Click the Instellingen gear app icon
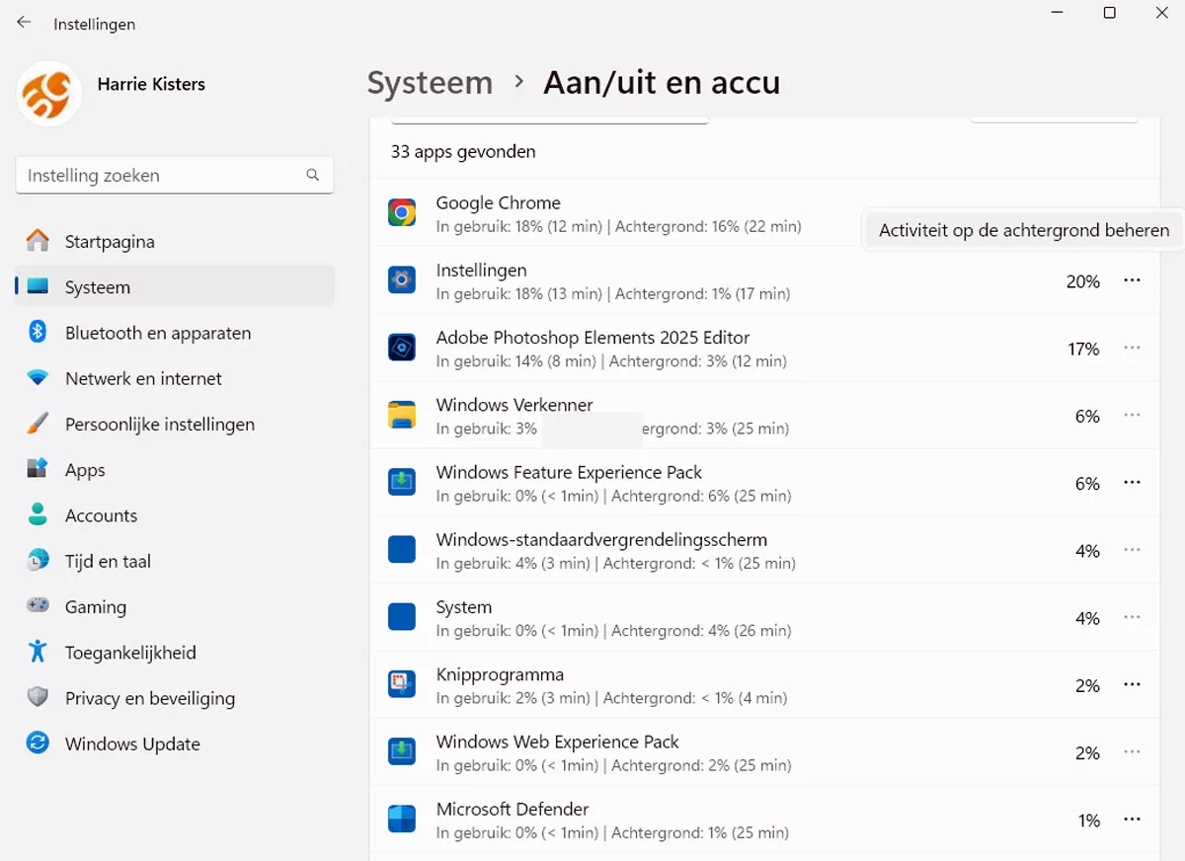 click(x=402, y=280)
